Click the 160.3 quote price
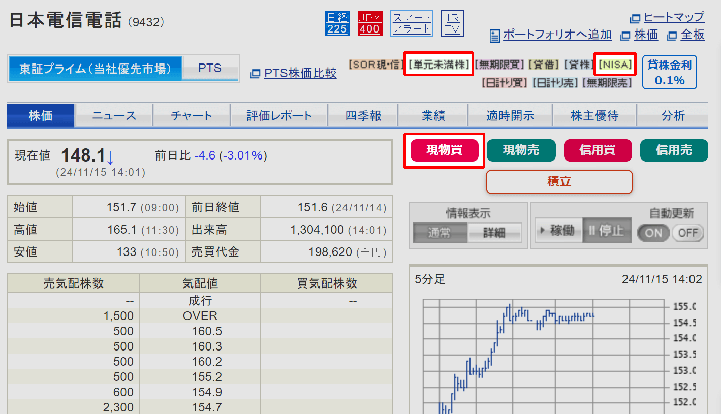Image resolution: width=721 pixels, height=414 pixels. (x=207, y=346)
